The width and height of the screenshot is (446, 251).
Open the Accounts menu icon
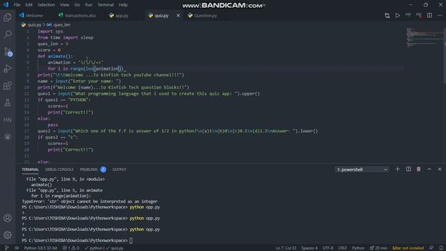point(8,218)
